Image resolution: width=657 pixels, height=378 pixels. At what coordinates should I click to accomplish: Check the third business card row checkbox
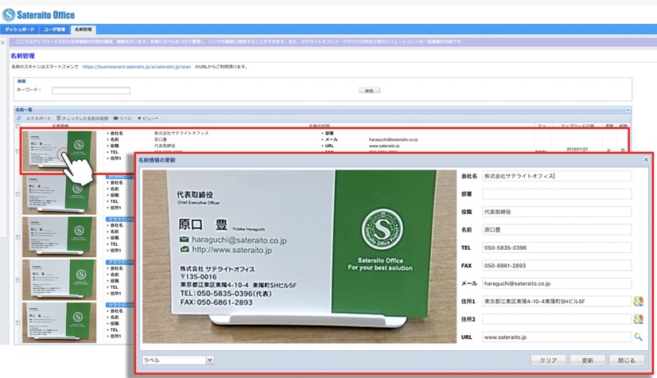click(17, 237)
